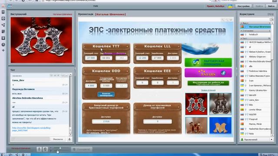Click Настройки button in top bar

click(x=243, y=6)
